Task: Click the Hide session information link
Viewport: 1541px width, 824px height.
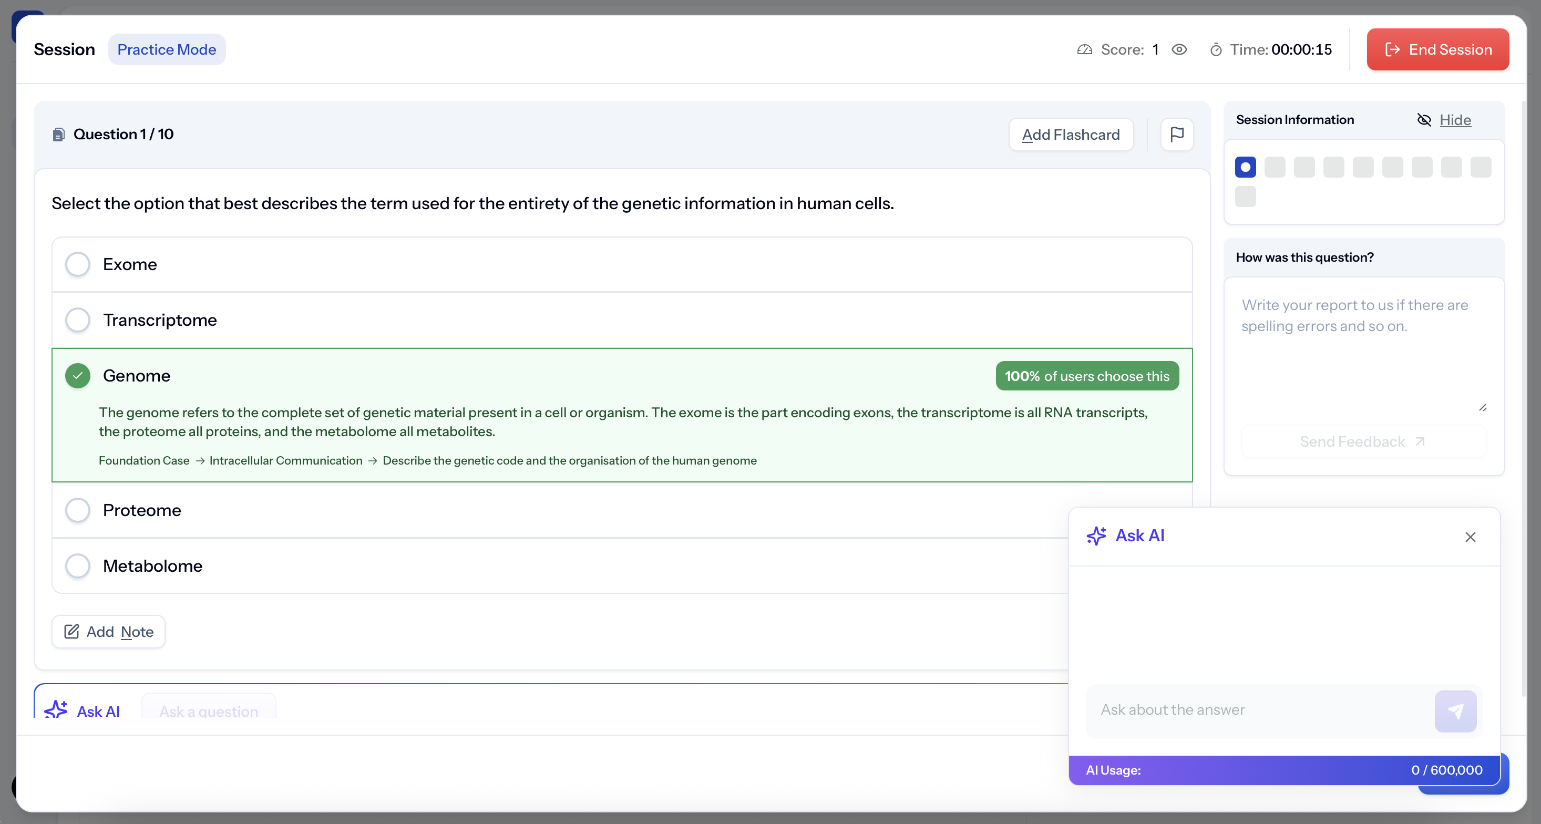Action: [x=1455, y=120]
